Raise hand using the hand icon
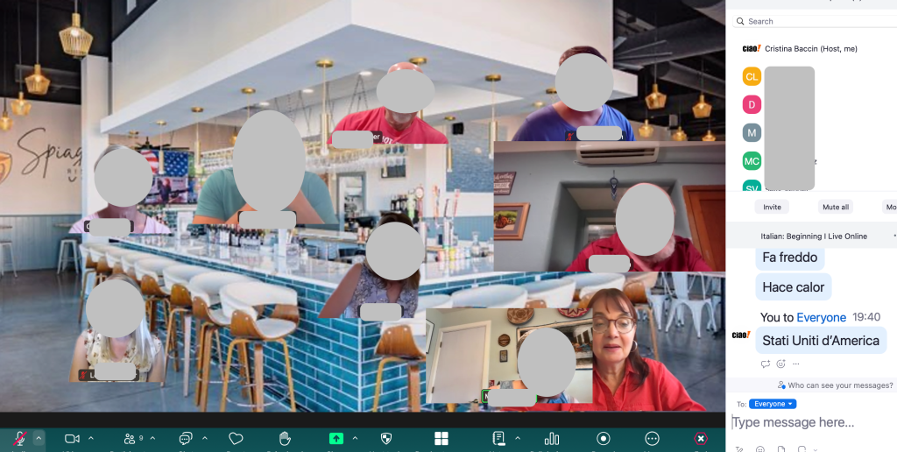Image resolution: width=897 pixels, height=452 pixels. [285, 438]
